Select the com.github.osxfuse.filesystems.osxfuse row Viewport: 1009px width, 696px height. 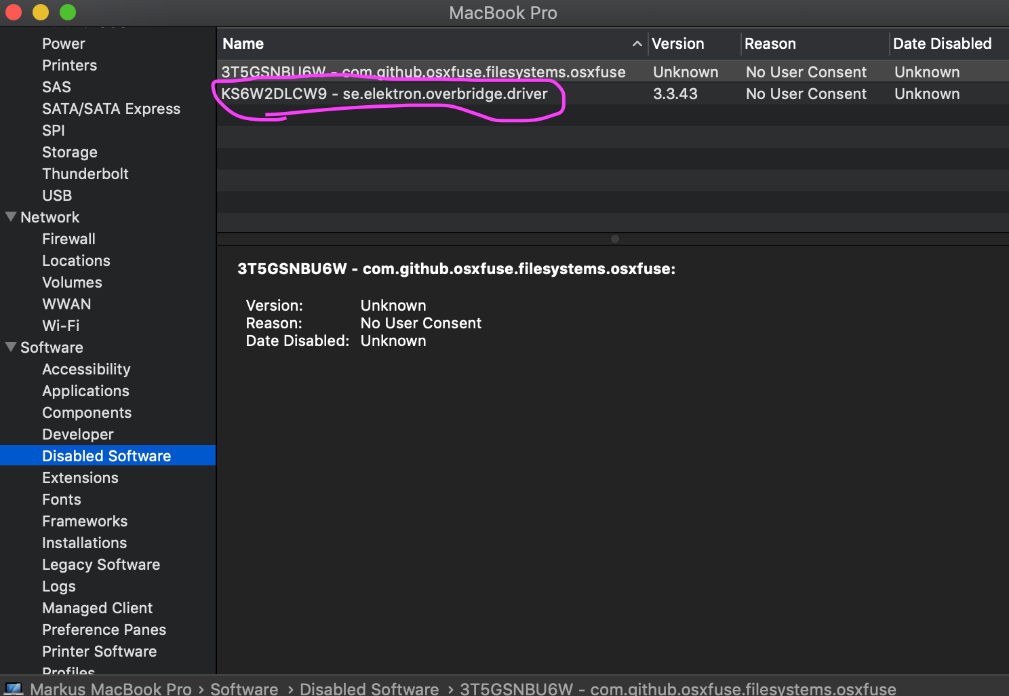tap(423, 72)
